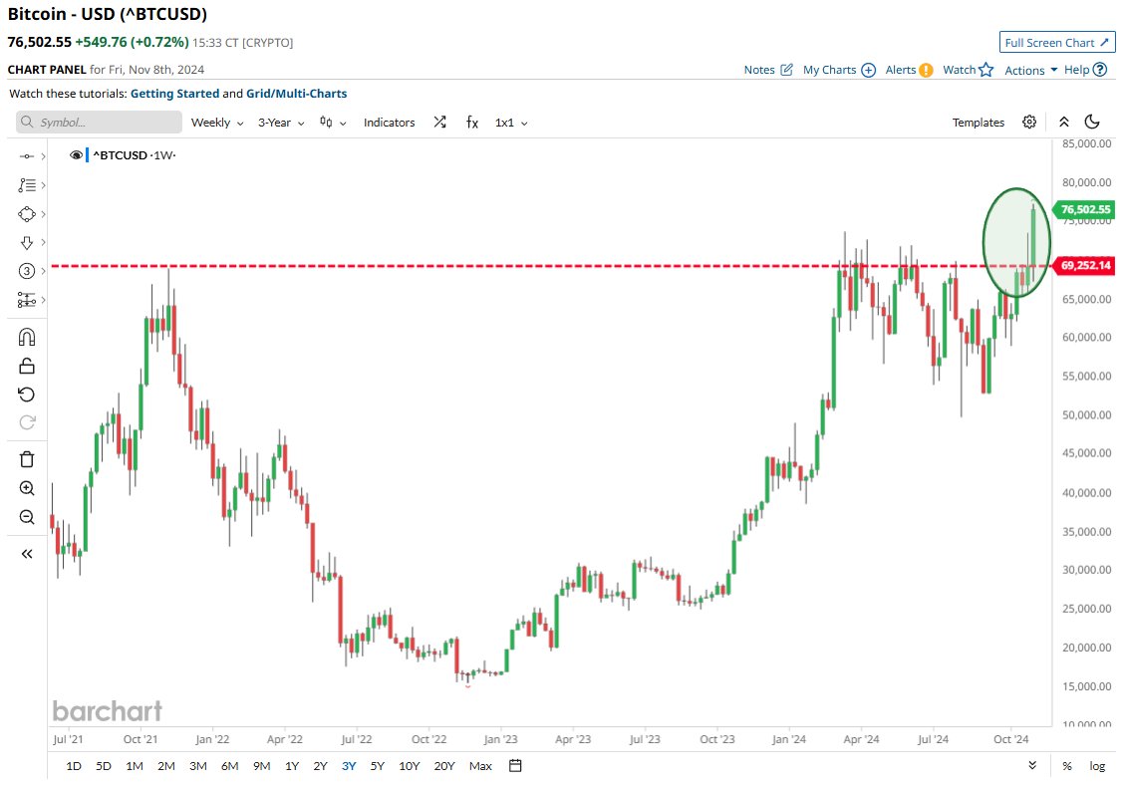
Task: Open the compare symbols icon
Action: click(x=439, y=122)
